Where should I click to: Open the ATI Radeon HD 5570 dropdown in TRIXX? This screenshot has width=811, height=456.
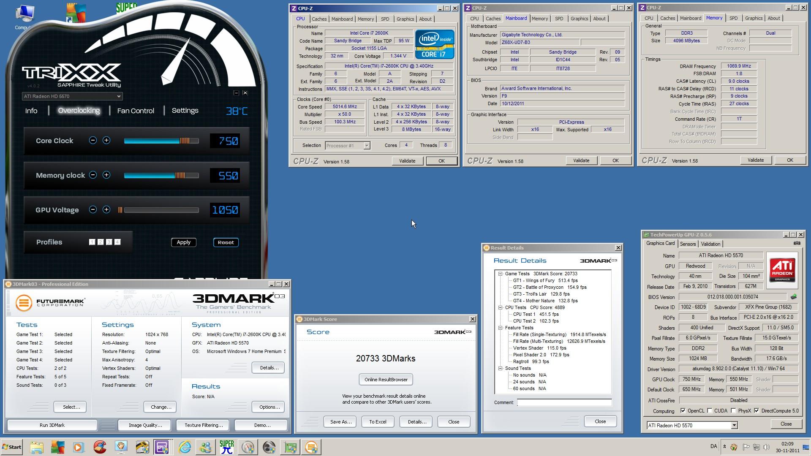click(72, 96)
